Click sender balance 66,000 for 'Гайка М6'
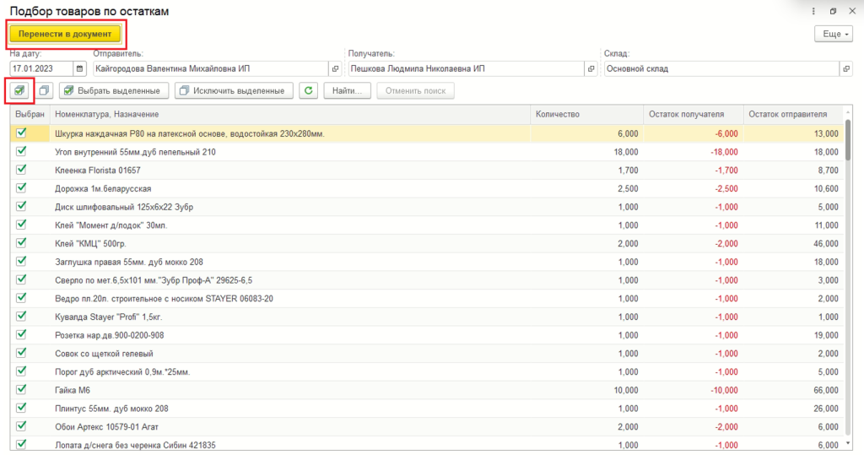The height and width of the screenshot is (455, 864). tap(826, 390)
